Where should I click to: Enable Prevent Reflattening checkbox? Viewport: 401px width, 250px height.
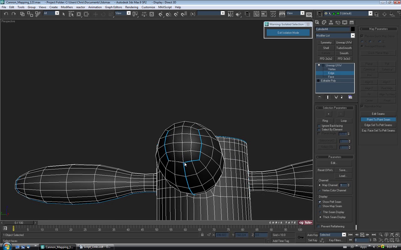[319, 227]
